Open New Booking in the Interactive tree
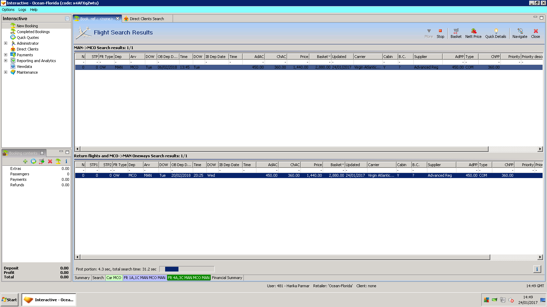This screenshot has height=307, width=547. (x=27, y=26)
